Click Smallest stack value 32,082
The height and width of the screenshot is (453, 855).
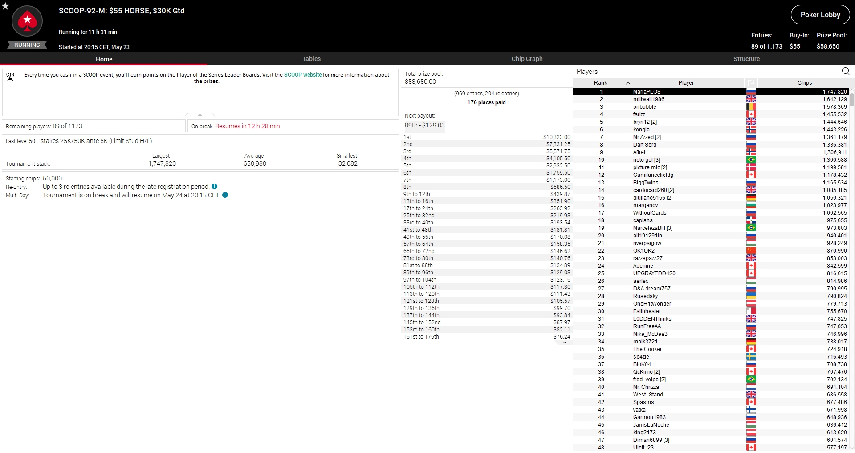click(348, 163)
